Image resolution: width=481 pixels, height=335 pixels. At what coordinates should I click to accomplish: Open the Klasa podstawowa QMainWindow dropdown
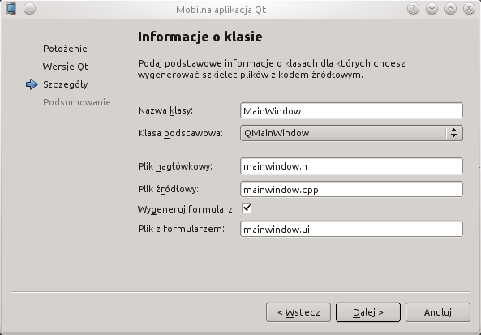351,133
